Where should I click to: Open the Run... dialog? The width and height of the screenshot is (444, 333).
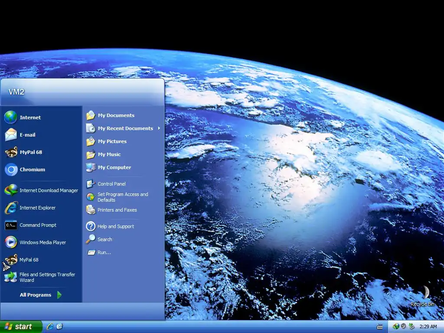point(124,252)
